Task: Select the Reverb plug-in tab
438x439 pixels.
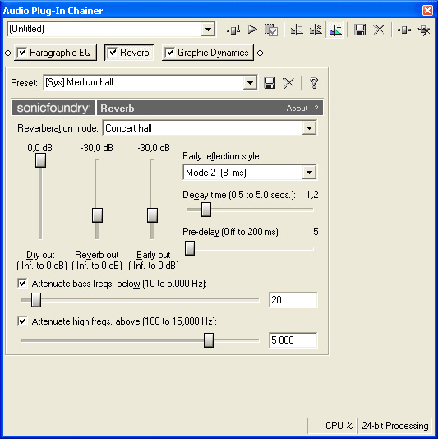Action: (129, 53)
